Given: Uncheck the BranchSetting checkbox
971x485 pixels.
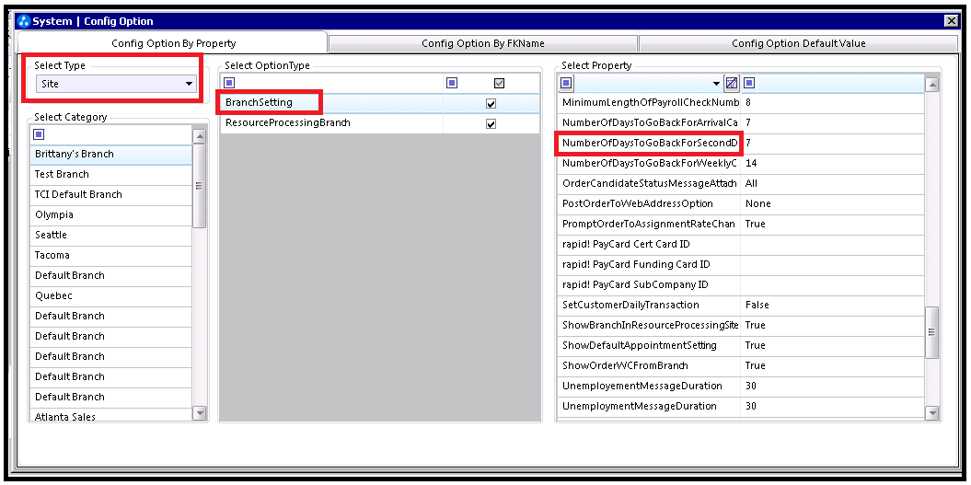Looking at the screenshot, I should pos(491,103).
